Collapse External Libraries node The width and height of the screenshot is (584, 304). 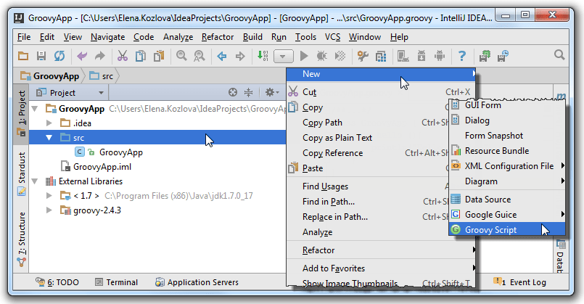pyautogui.click(x=35, y=181)
